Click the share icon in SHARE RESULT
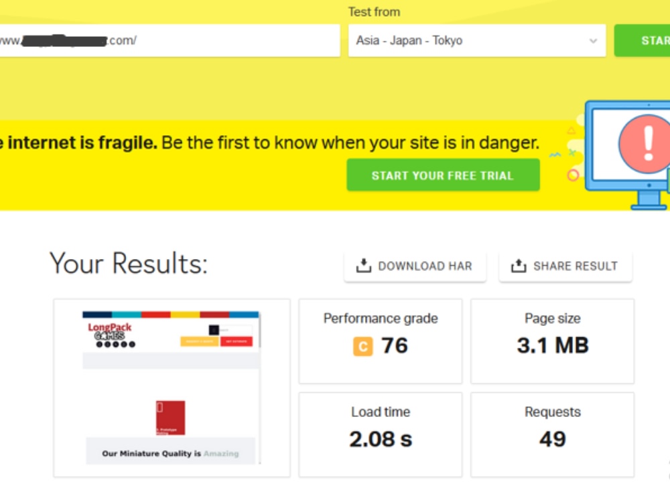 519,266
